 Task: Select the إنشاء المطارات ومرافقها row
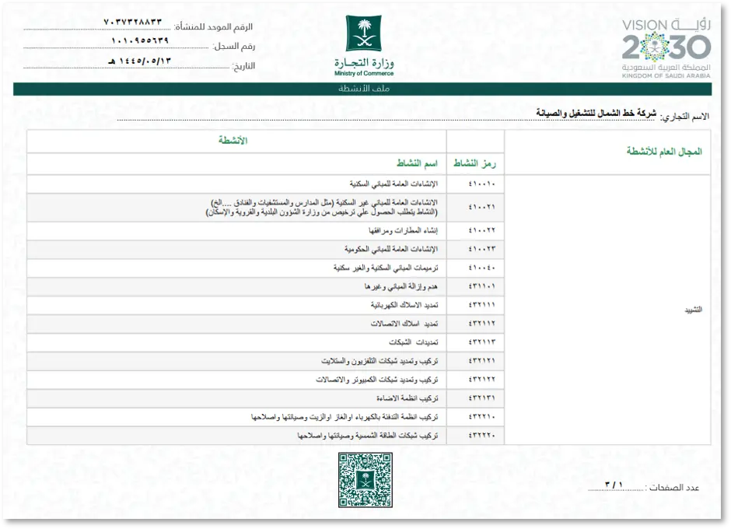pyautogui.click(x=265, y=231)
